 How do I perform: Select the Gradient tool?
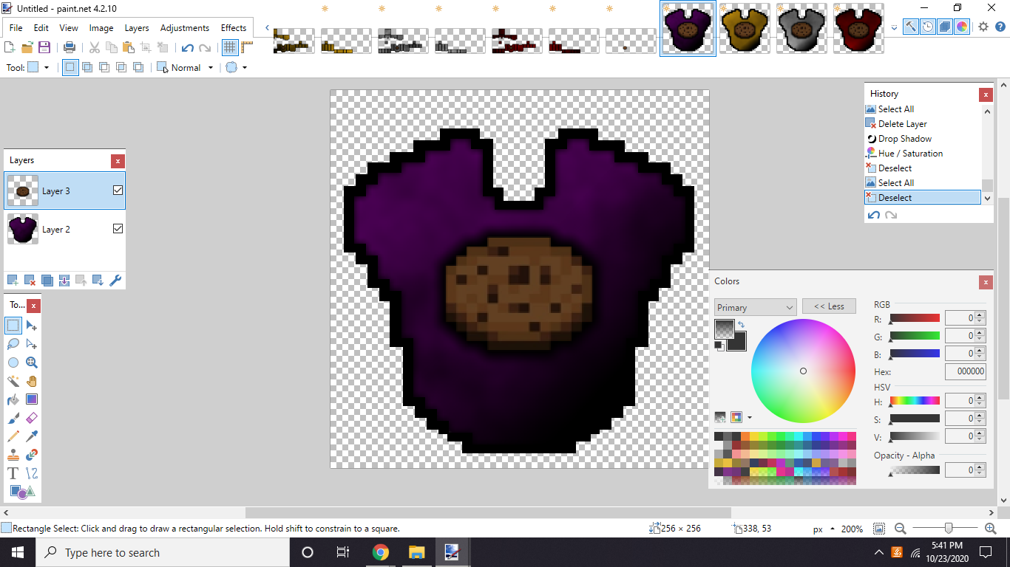(32, 399)
